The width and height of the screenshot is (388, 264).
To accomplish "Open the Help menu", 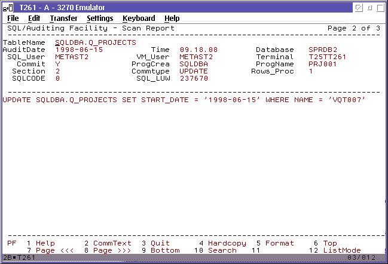I will (x=172, y=19).
